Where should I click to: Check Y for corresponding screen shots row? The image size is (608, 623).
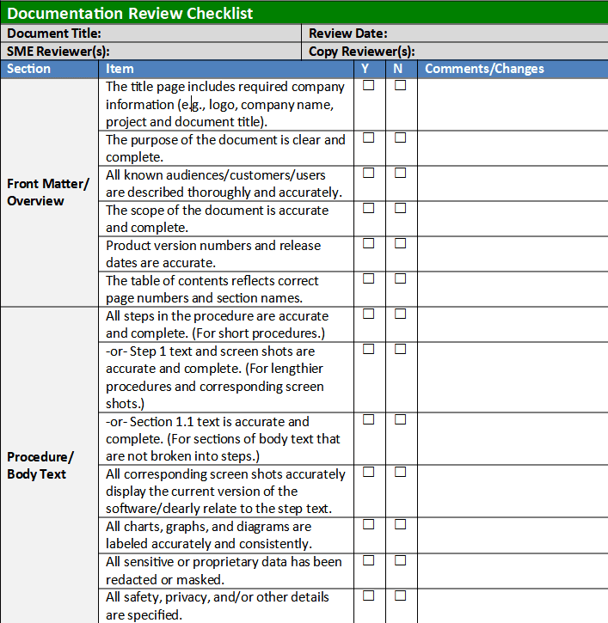[x=368, y=472]
